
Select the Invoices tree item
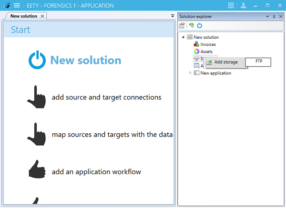208,44
